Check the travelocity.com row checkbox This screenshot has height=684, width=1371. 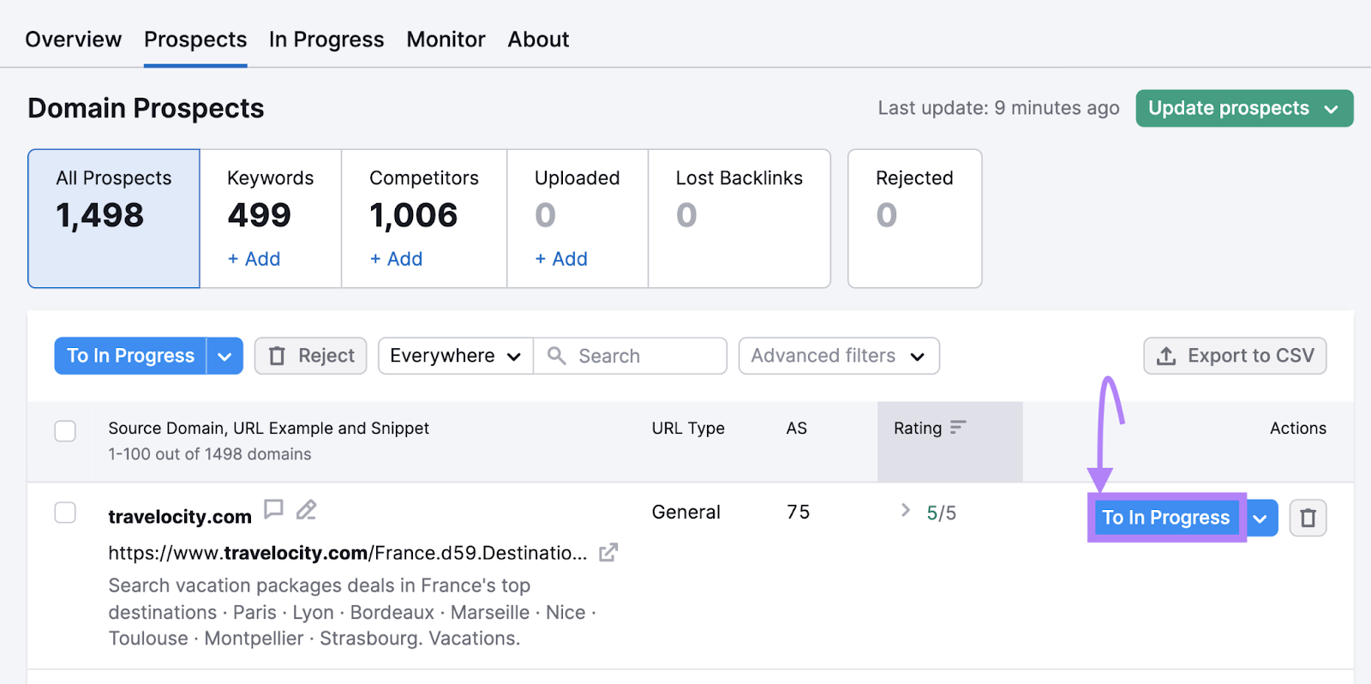[x=65, y=513]
